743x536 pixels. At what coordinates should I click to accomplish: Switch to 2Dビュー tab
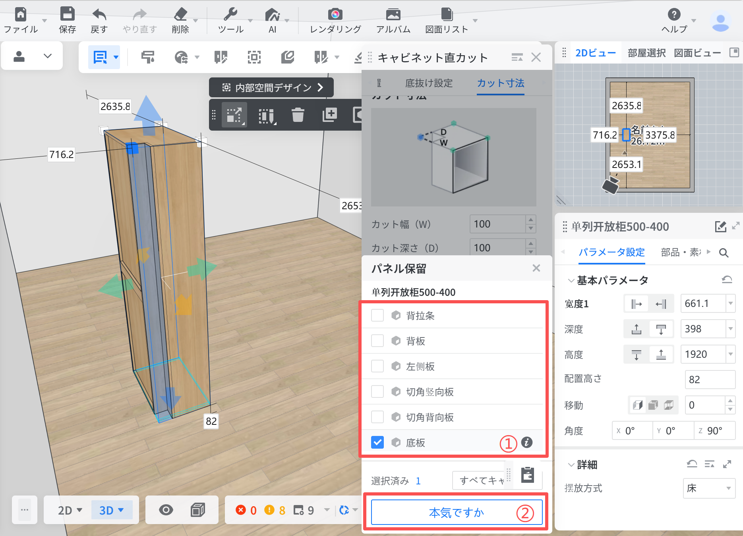pyautogui.click(x=595, y=53)
